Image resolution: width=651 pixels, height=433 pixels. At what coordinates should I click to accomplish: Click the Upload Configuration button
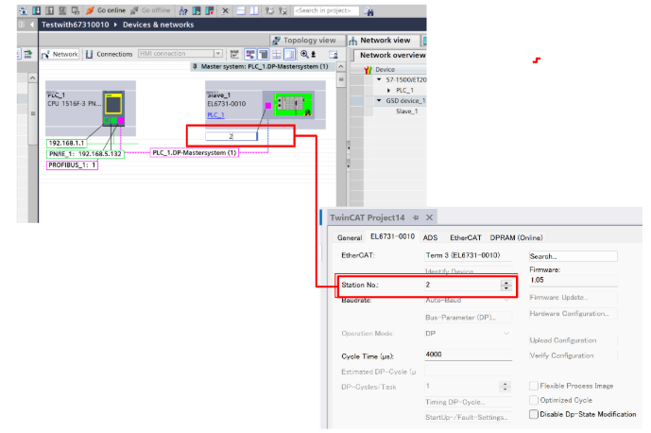573,340
